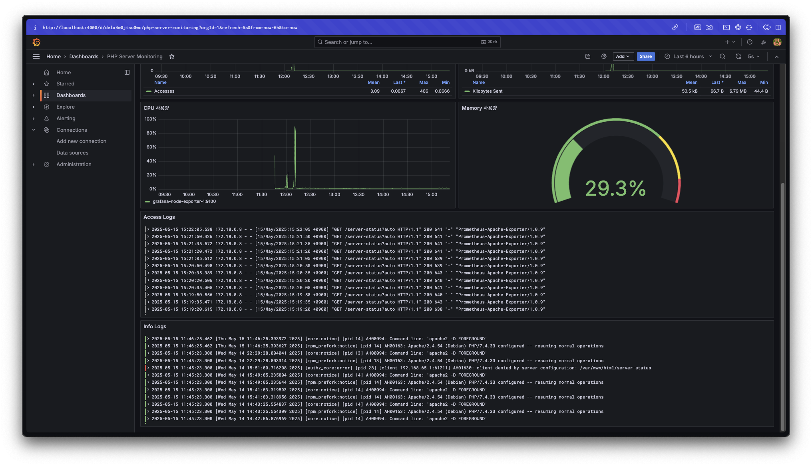Toggle grafana-node-exporter-1:9100 legend series
This screenshot has width=812, height=466.
pyautogui.click(x=184, y=202)
